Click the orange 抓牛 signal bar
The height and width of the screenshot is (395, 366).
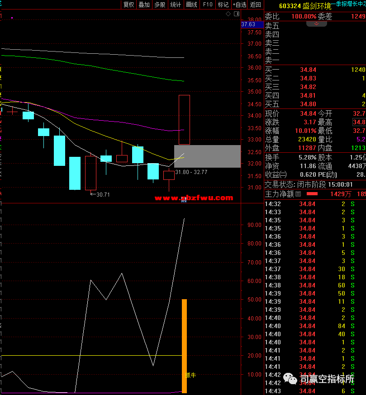184,346
